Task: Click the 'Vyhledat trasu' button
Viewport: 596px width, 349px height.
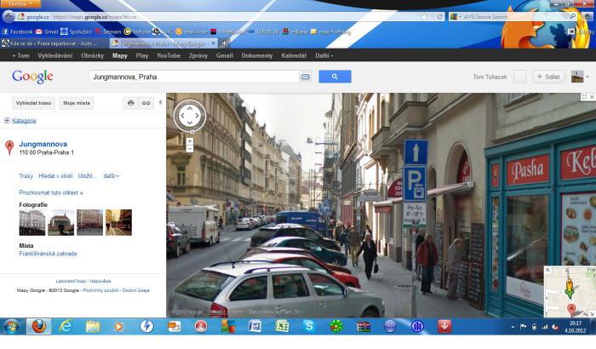Action: coord(33,103)
